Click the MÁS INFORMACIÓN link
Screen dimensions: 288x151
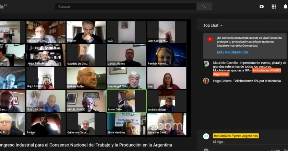click(232, 52)
